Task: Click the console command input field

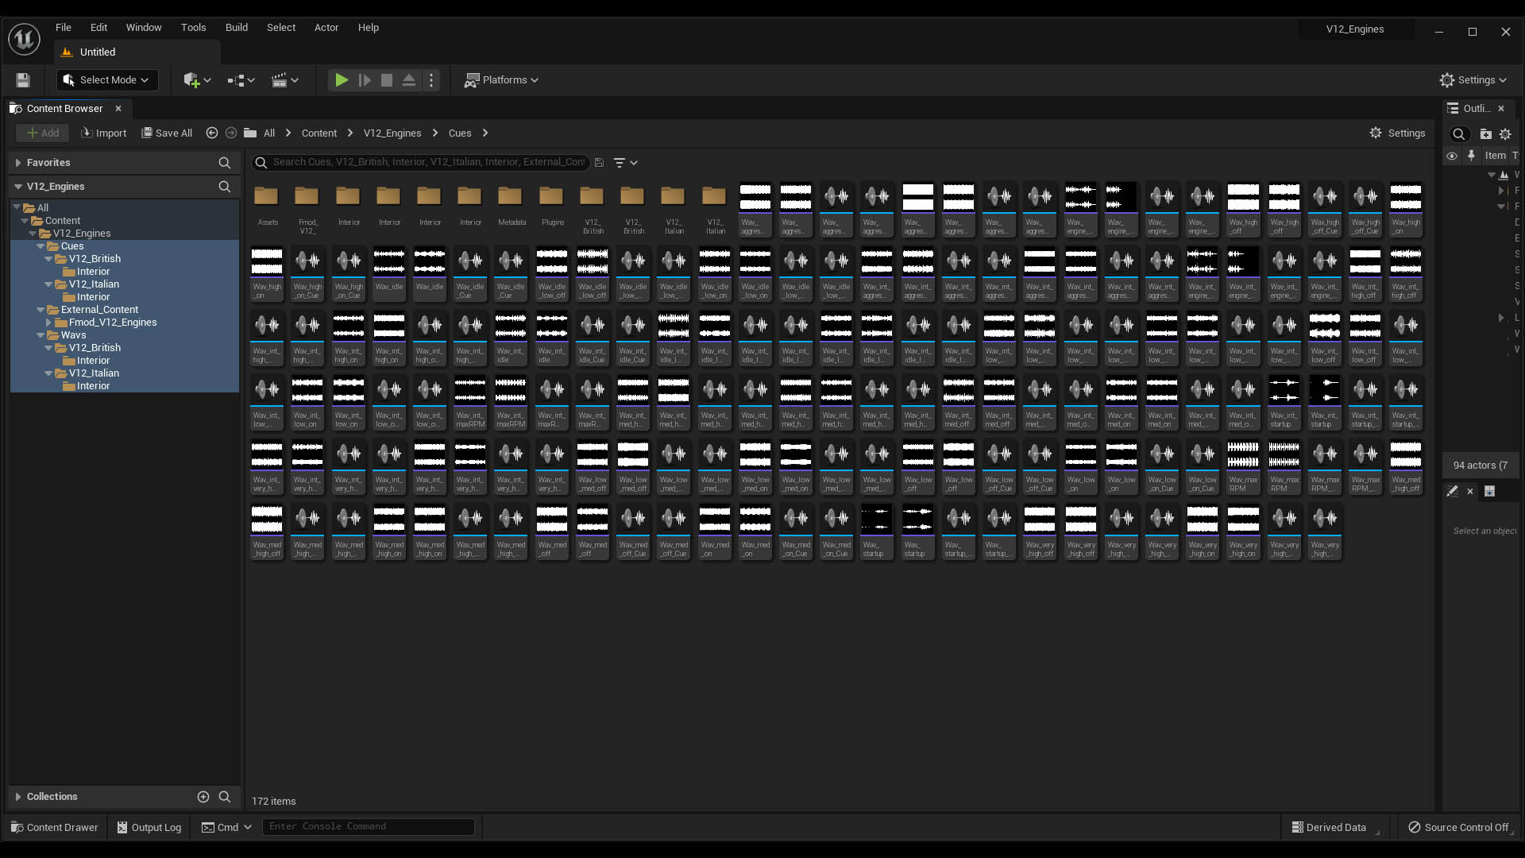Action: pos(368,826)
